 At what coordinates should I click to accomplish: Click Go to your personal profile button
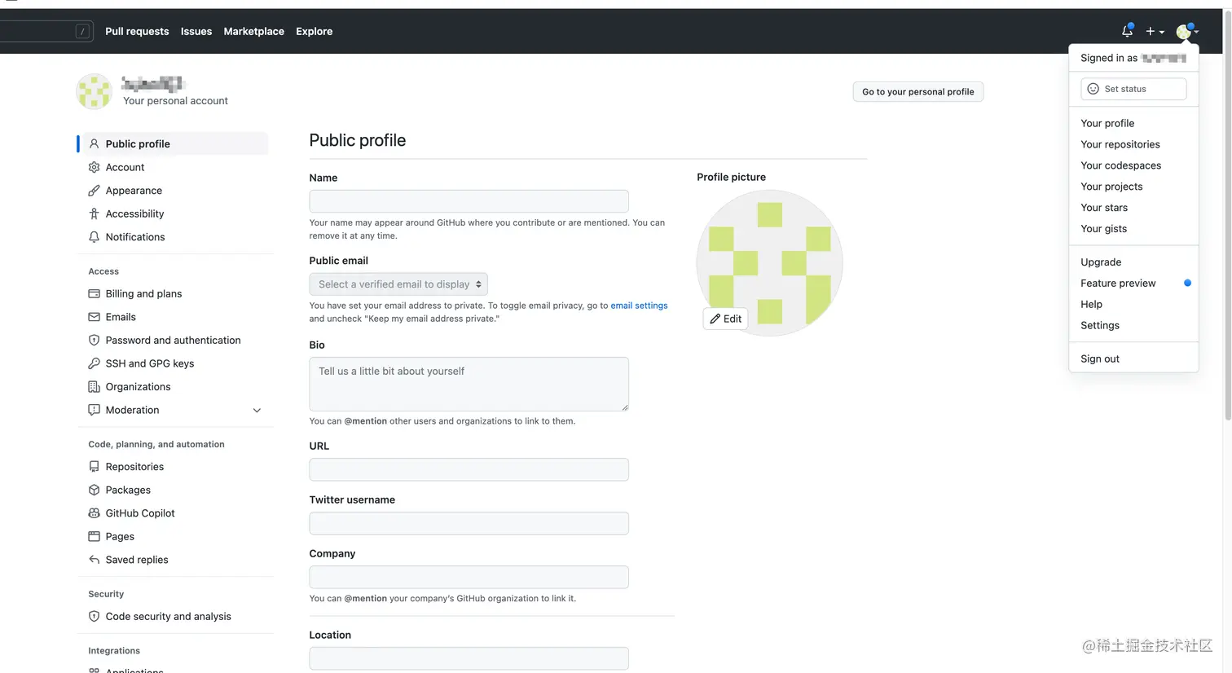917,92
